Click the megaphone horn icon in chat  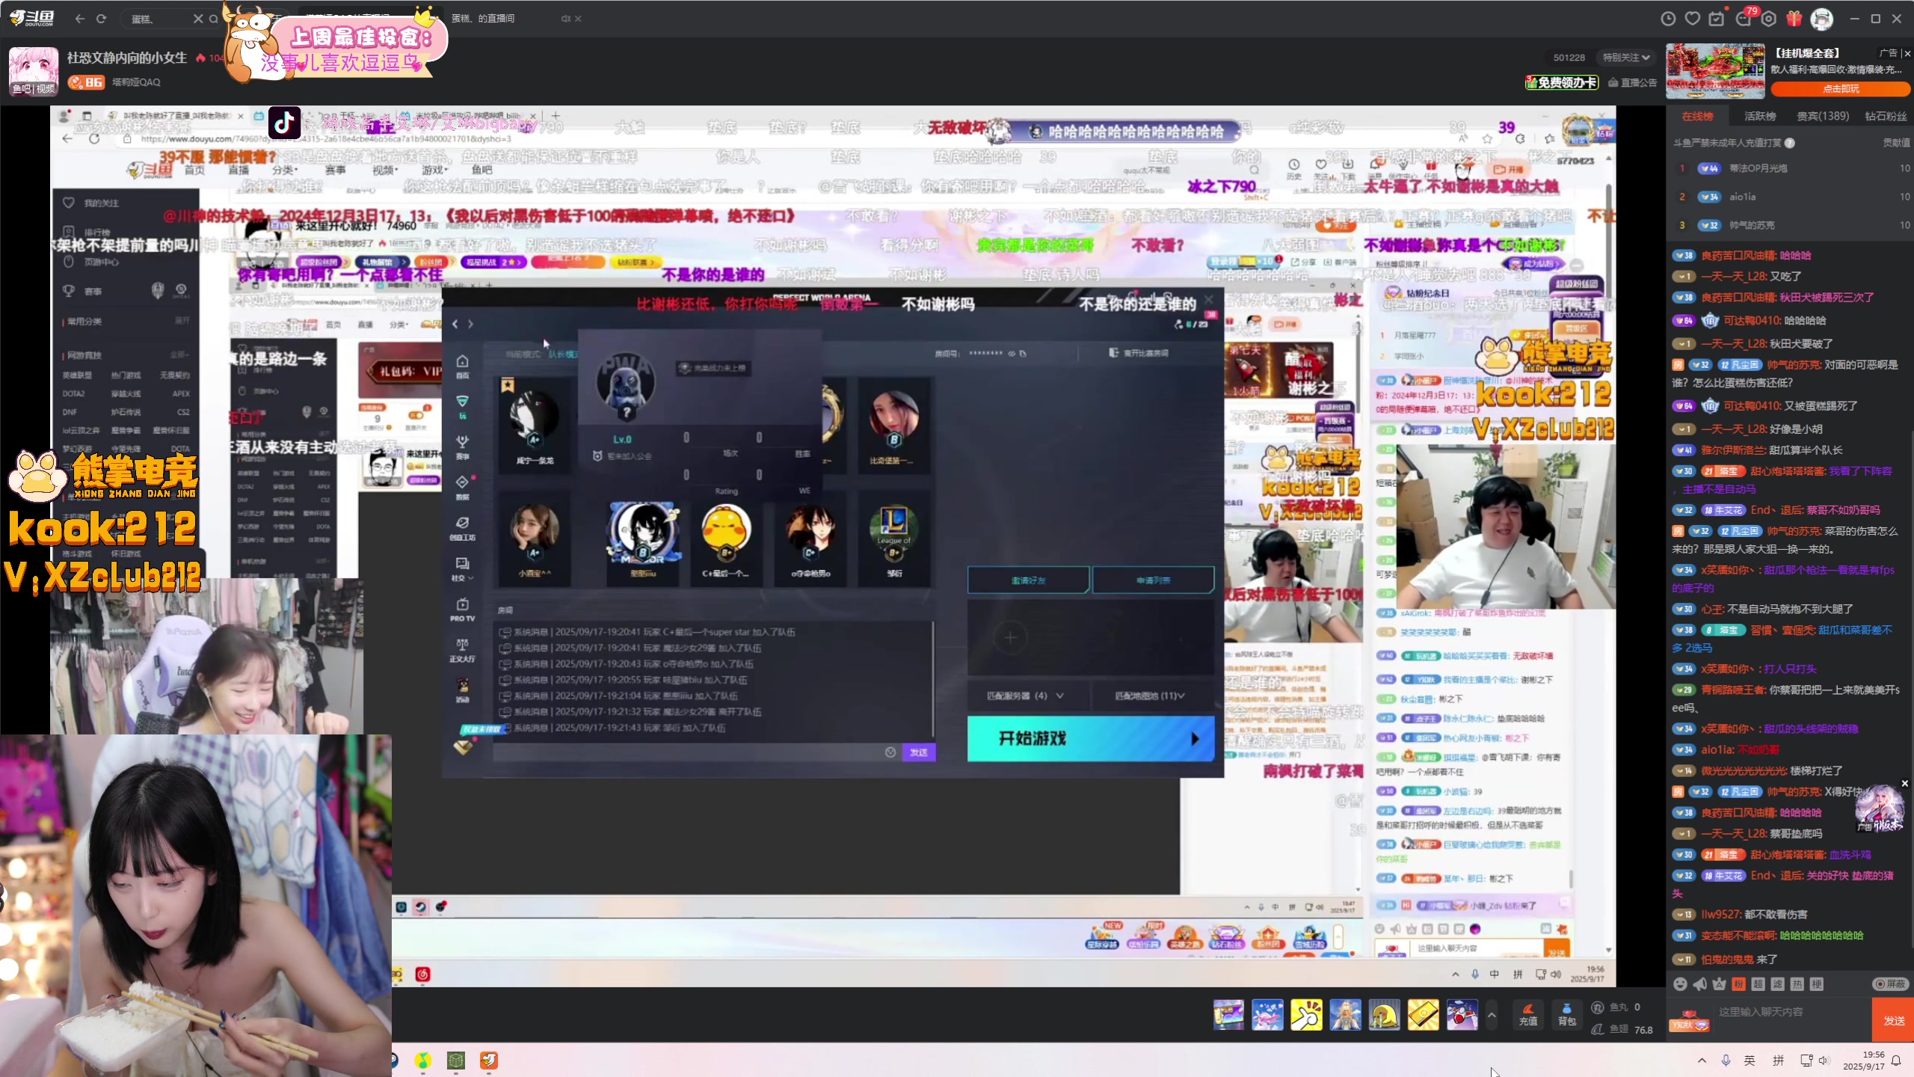click(1699, 984)
